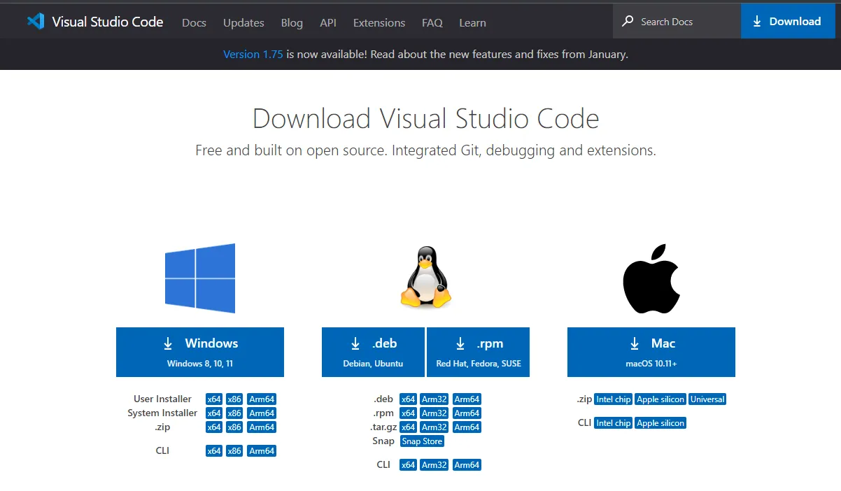Click the Linux penguin mascot
This screenshot has height=491, width=841.
[x=425, y=278]
